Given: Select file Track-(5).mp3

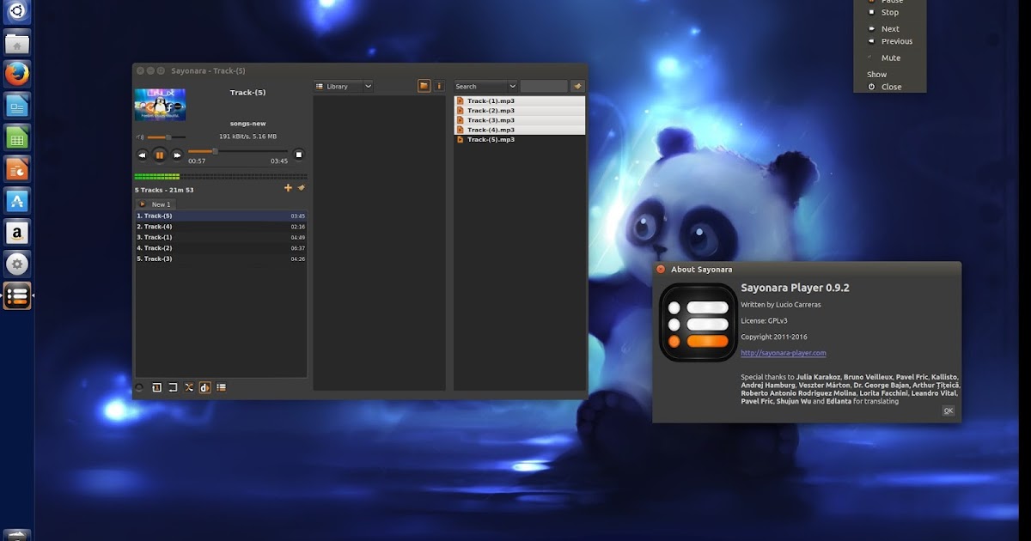Looking at the screenshot, I should [520, 139].
